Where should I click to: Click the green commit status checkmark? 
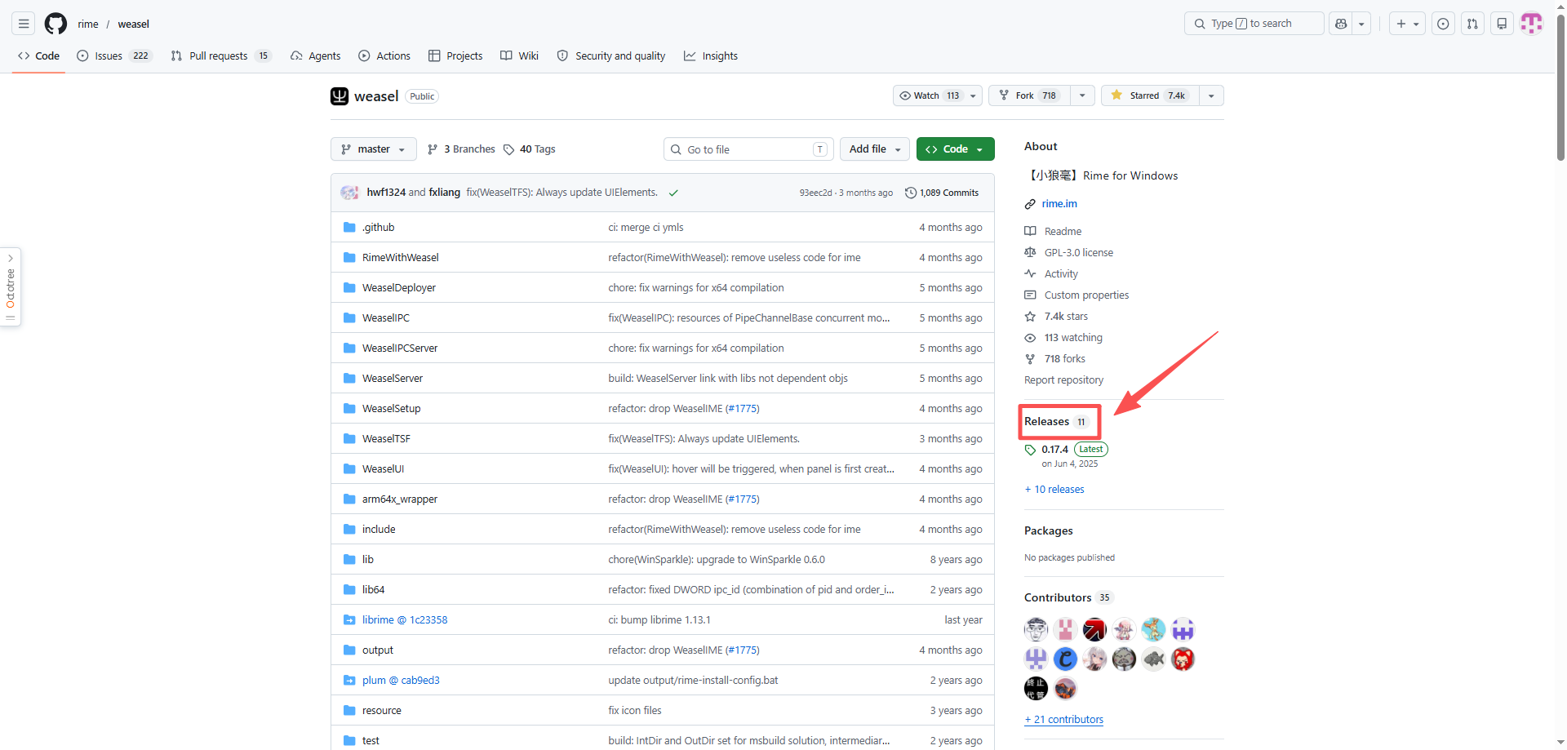(673, 193)
